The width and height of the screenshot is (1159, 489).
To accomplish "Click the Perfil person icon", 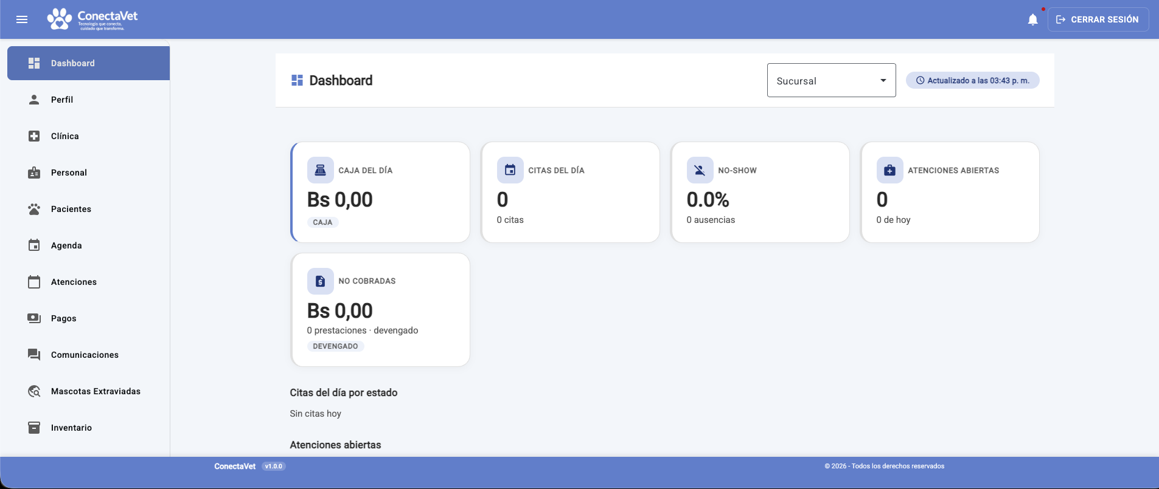I will click(34, 100).
